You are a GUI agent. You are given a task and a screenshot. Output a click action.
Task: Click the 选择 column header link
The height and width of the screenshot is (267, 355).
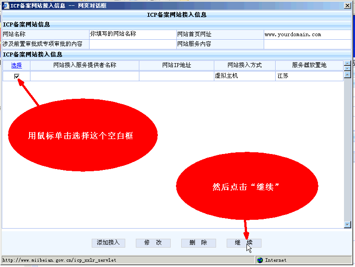(17, 65)
